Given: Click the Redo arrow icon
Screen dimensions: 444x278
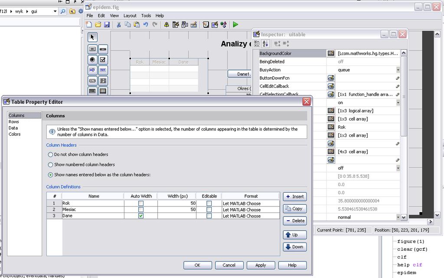Looking at the screenshot, I should (155, 25).
